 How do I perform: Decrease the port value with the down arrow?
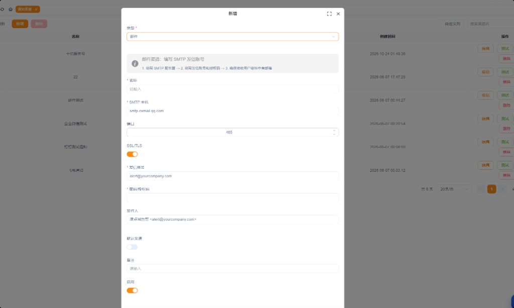point(334,134)
